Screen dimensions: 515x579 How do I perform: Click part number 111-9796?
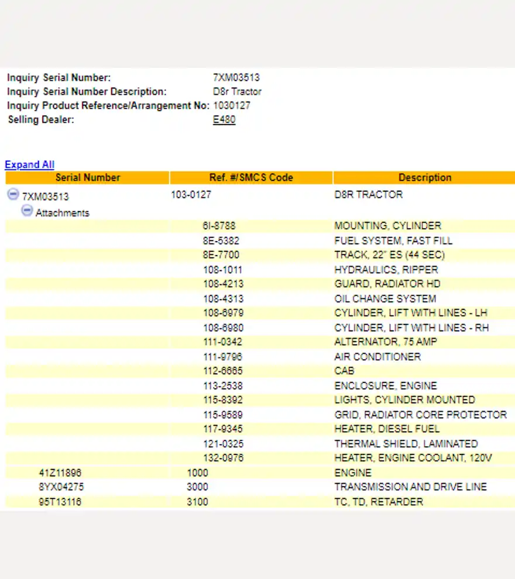(x=223, y=357)
